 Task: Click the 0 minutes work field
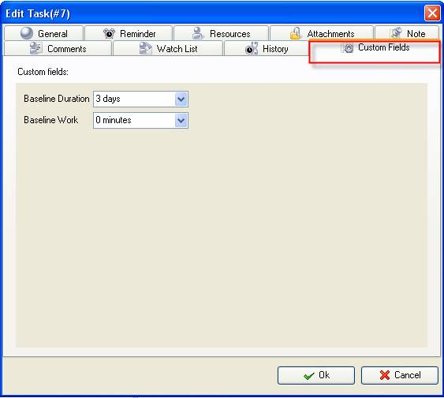[134, 120]
